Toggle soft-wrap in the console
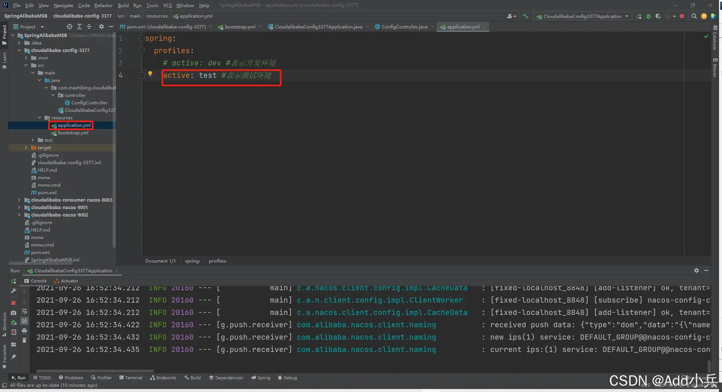This screenshot has height=392, width=722. pos(24,311)
